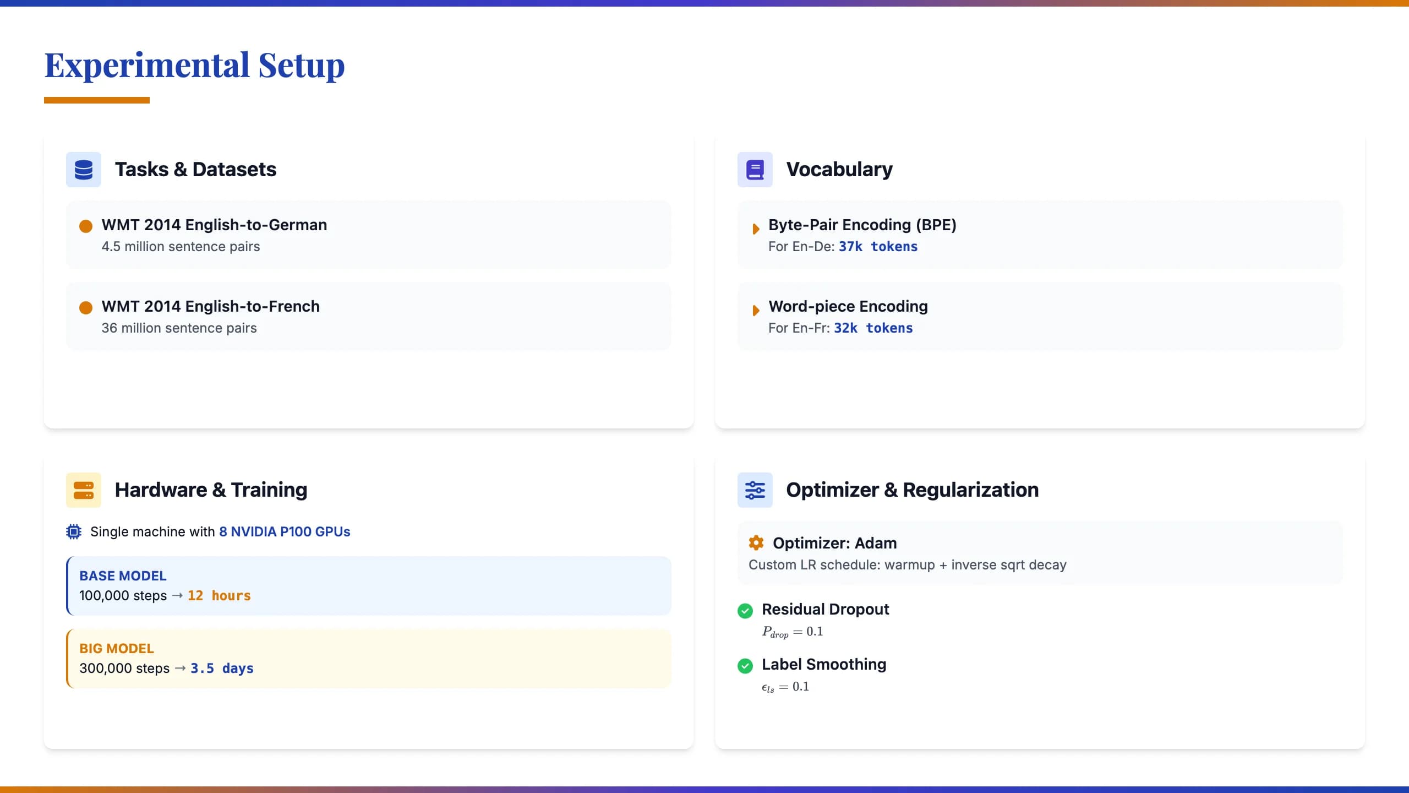Click the database icon beside Tasks & Datasets

(x=84, y=170)
